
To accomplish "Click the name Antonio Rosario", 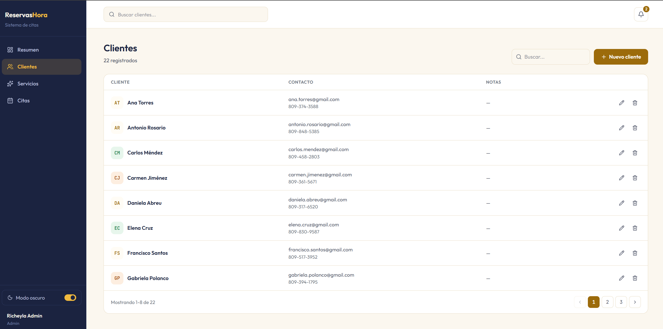I will click(x=146, y=128).
